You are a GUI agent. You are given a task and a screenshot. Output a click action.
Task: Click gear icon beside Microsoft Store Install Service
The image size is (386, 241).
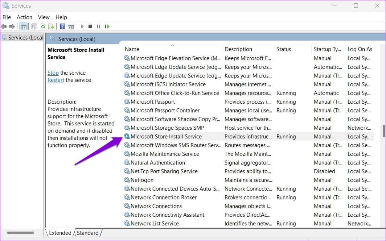tap(127, 136)
